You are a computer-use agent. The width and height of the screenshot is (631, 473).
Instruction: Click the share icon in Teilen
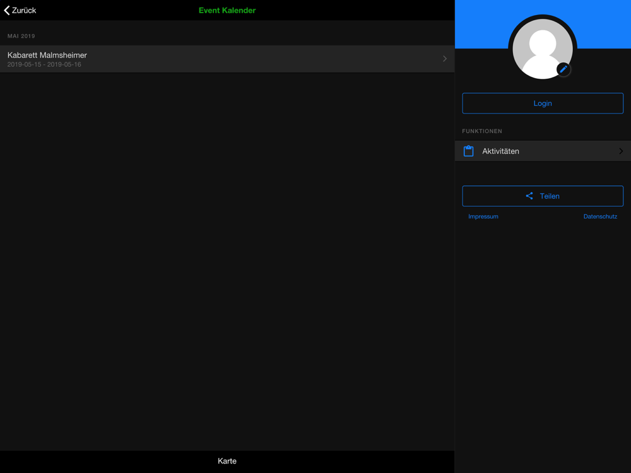(x=529, y=196)
